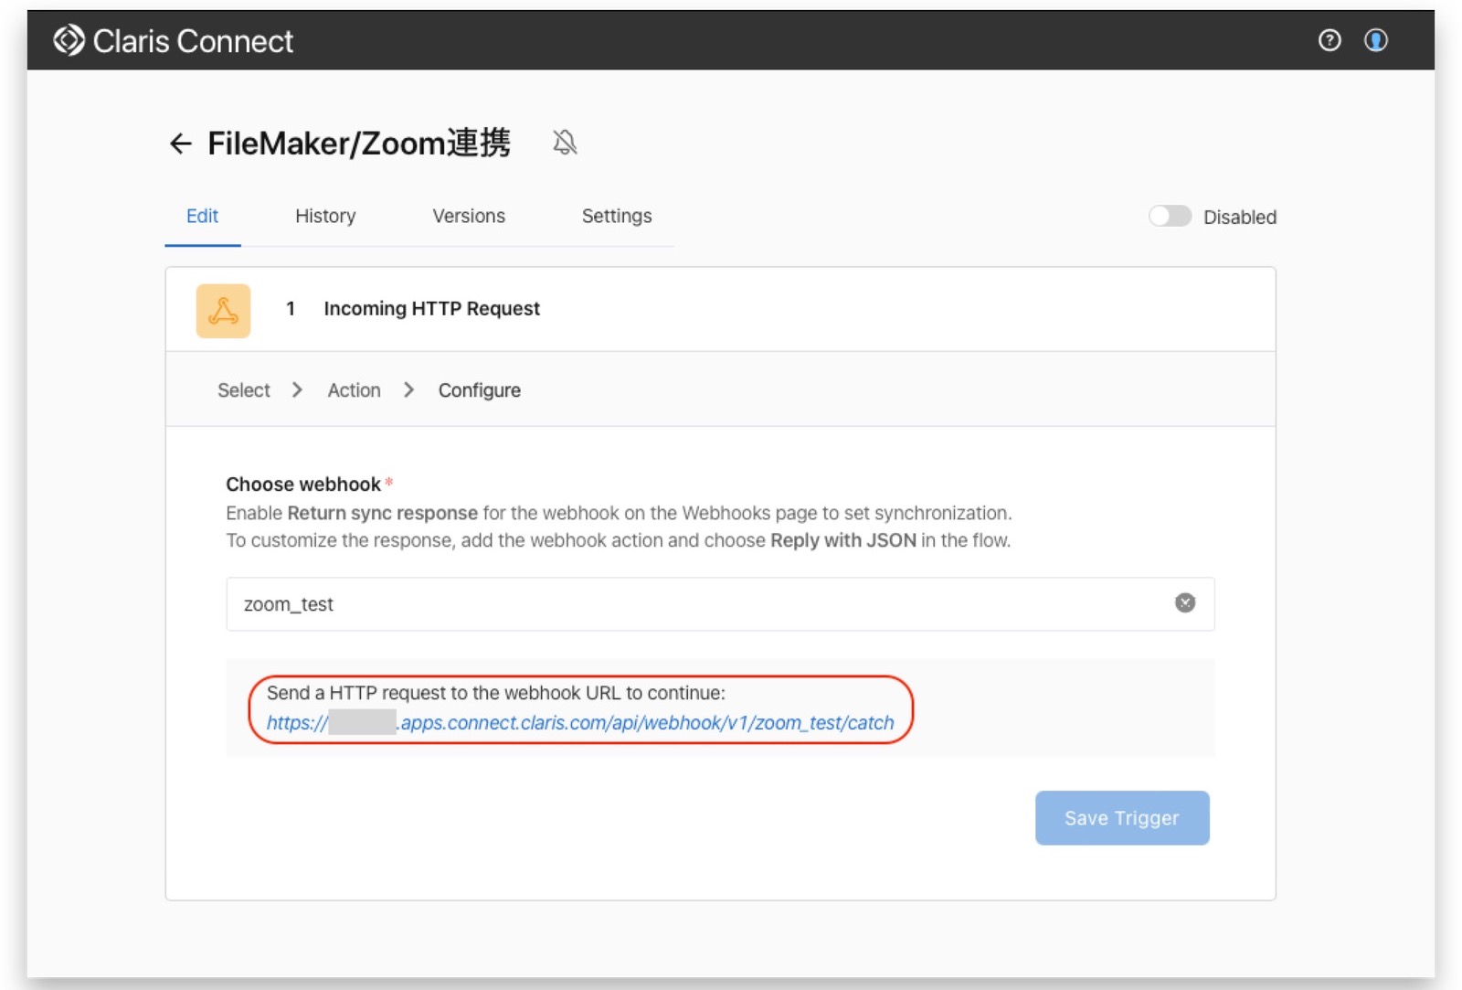The width and height of the screenshot is (1462, 990).
Task: Open the zoom_test webhook URL link
Action: pos(580,722)
